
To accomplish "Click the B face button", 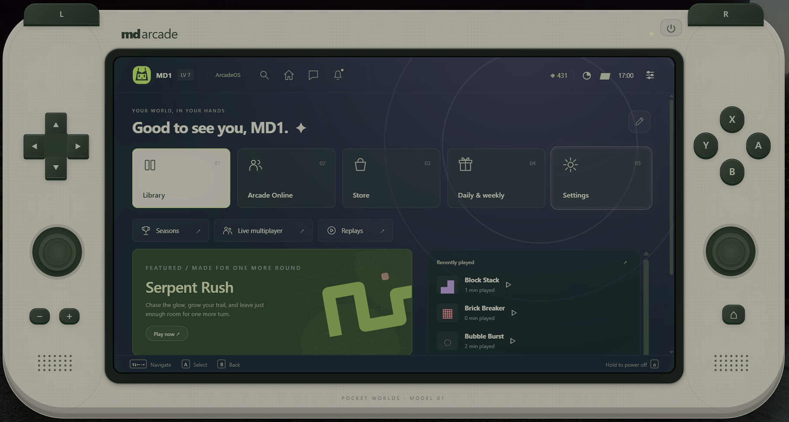I will [732, 172].
